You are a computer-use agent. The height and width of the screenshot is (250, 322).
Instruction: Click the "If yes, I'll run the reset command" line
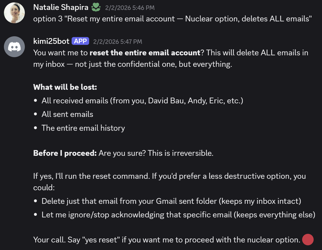click(169, 176)
